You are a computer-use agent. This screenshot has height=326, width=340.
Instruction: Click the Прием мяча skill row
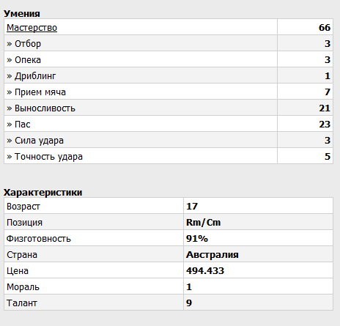pyautogui.click(x=169, y=92)
